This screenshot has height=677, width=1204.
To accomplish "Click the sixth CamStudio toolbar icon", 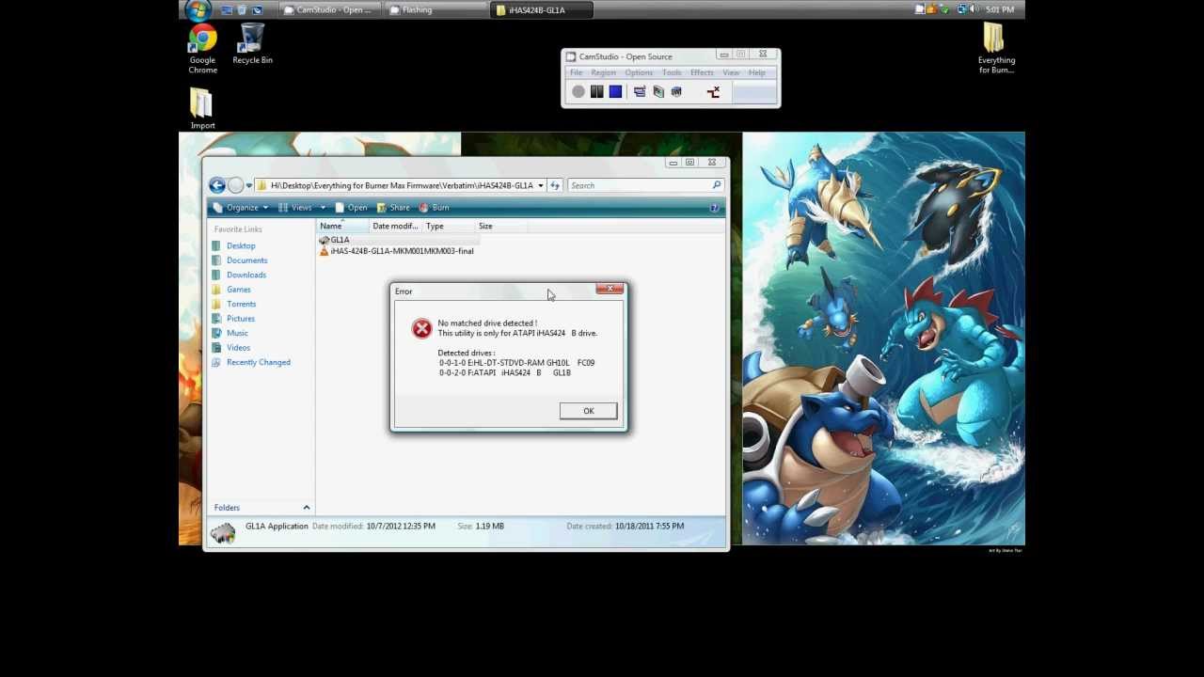I will (676, 91).
